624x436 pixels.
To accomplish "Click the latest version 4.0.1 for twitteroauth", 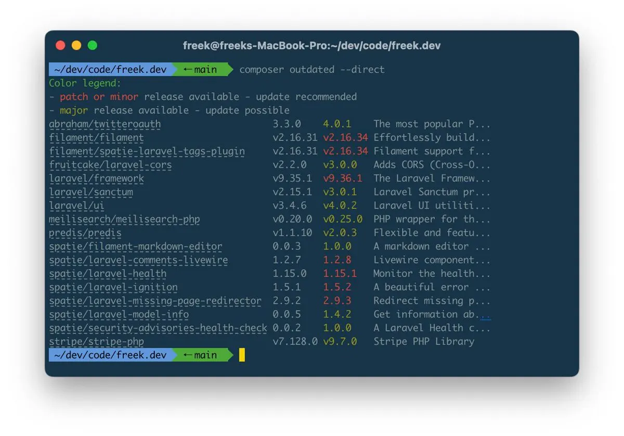I will (337, 124).
